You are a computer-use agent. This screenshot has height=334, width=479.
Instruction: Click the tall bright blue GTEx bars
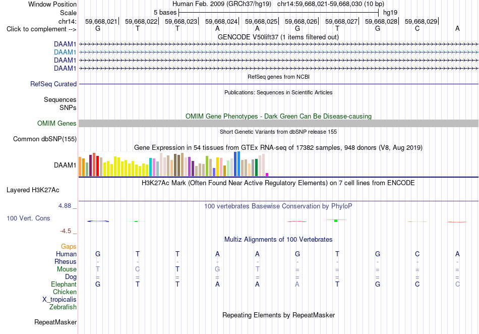point(237,164)
